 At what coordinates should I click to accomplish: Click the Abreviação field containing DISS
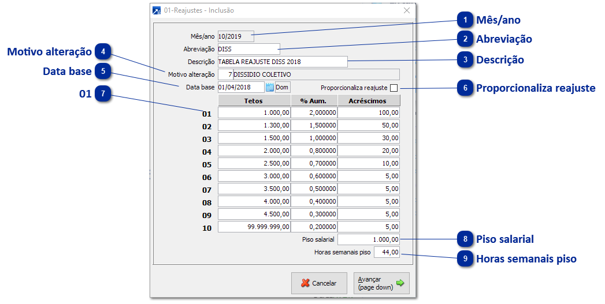tap(248, 49)
